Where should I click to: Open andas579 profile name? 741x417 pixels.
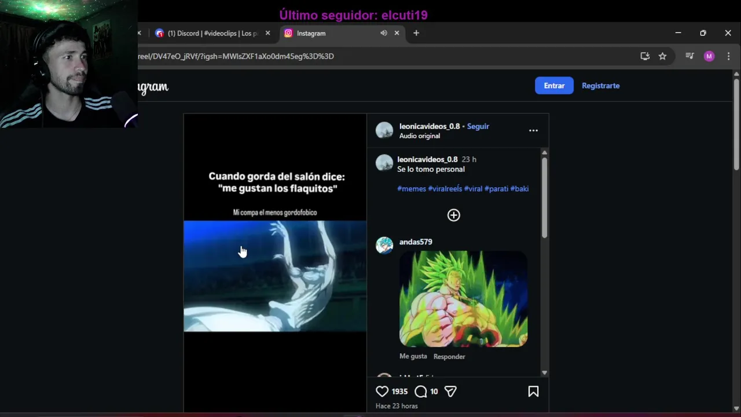click(416, 242)
